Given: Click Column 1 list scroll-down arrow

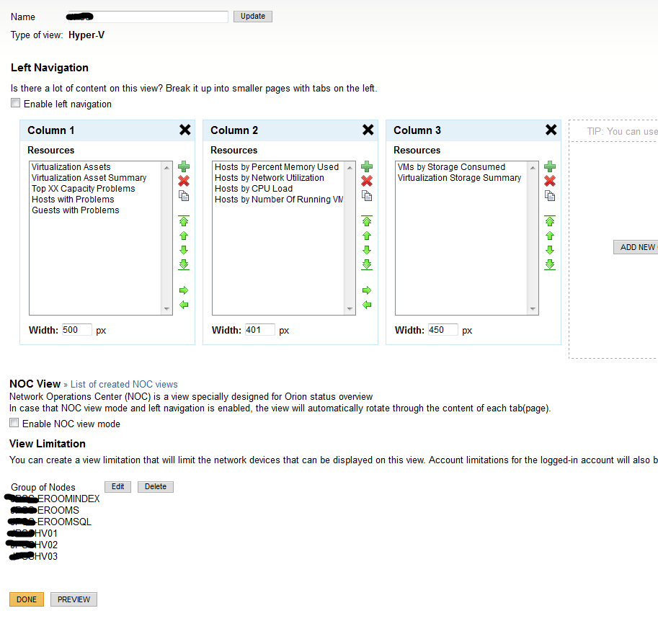Looking at the screenshot, I should coord(166,309).
